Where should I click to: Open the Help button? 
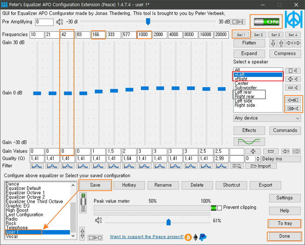285,211
